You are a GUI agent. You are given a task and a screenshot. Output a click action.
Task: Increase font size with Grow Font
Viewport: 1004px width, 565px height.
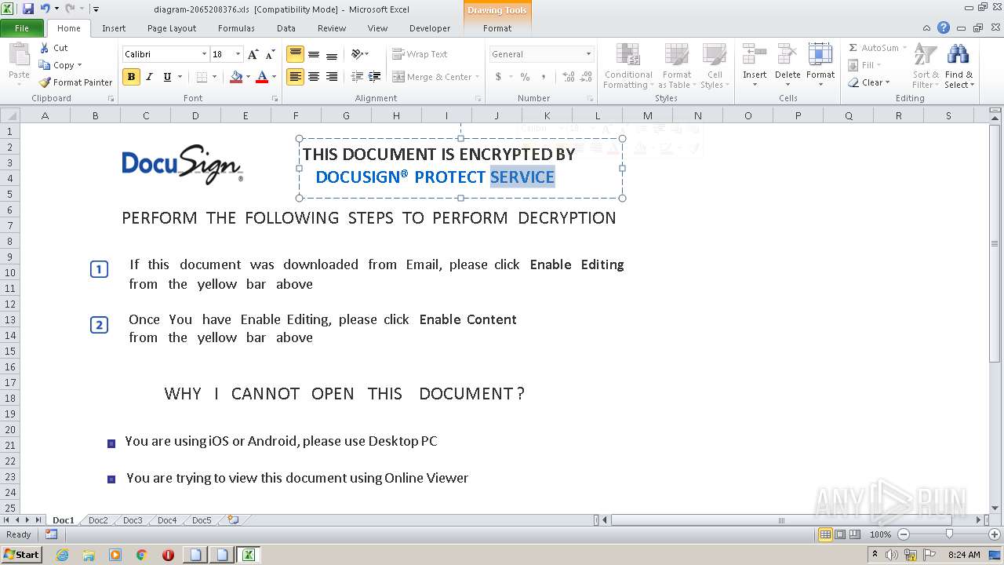coord(253,54)
